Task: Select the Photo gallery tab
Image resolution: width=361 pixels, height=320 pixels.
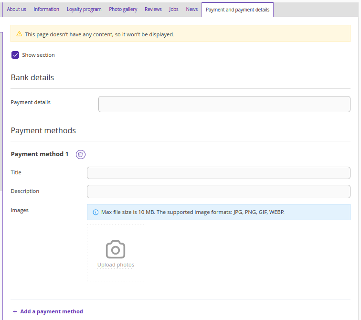Action: point(123,9)
